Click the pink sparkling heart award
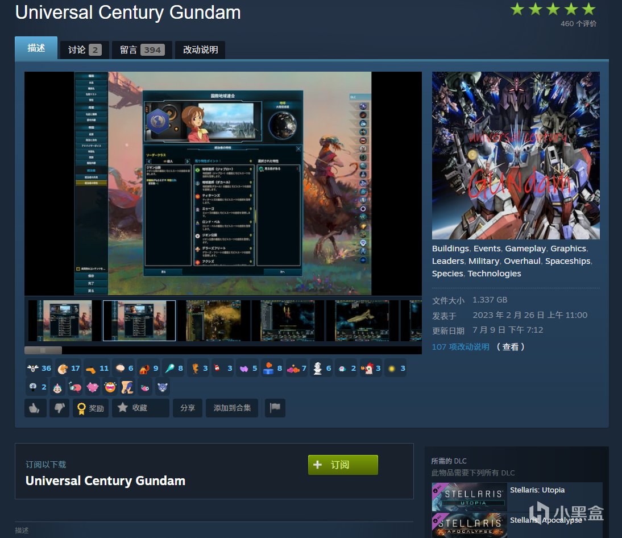Viewport: 622px width, 538px height. coord(93,387)
